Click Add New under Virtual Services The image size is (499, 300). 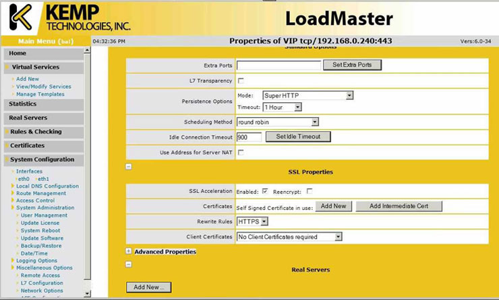(x=28, y=79)
